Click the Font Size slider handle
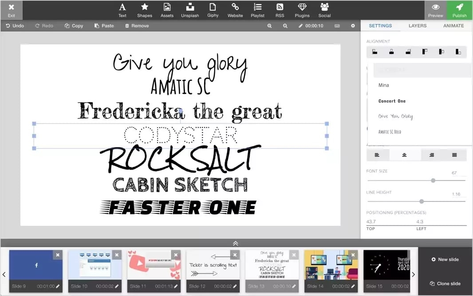The height and width of the screenshot is (296, 473). 433,181
